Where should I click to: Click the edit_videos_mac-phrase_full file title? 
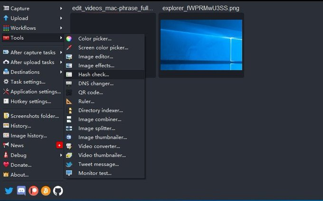coord(113,8)
